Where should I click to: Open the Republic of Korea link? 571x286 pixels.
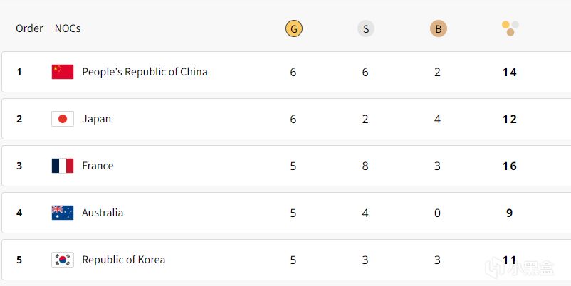[x=123, y=260]
